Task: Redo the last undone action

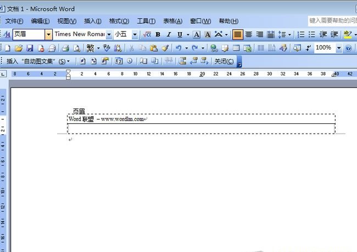Action: (194, 48)
